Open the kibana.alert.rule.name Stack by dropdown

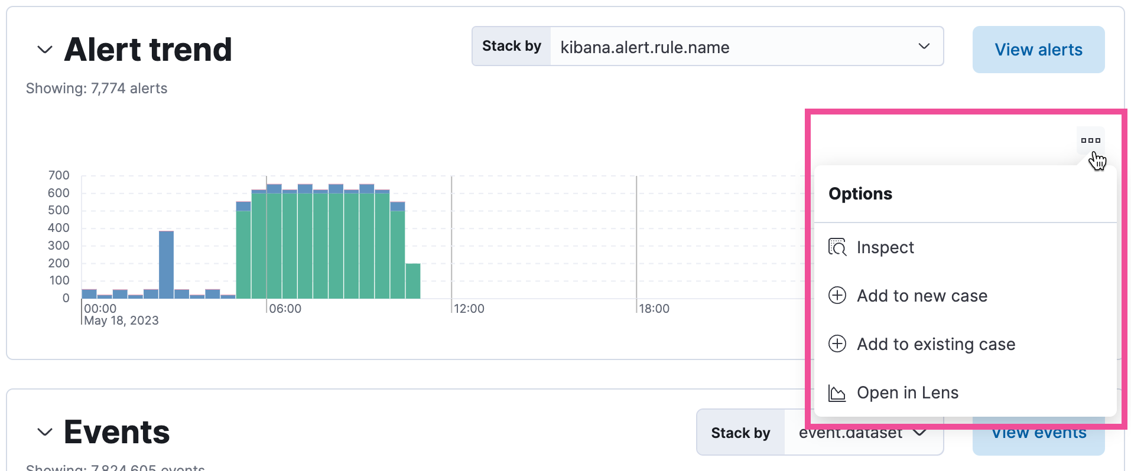(x=746, y=47)
